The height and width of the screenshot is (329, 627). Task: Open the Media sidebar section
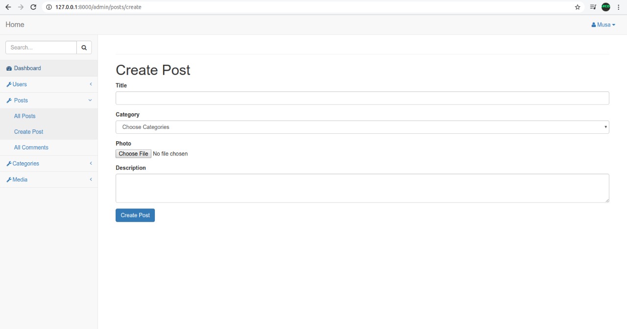(x=49, y=179)
